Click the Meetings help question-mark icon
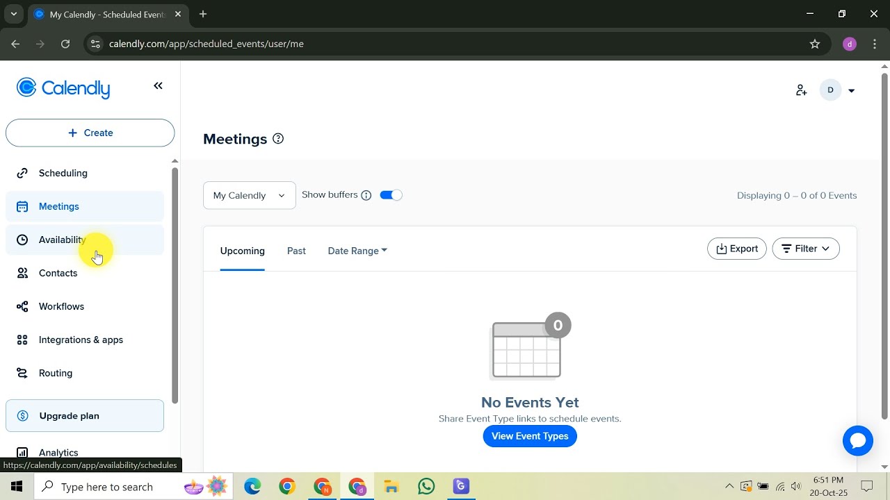Image resolution: width=890 pixels, height=500 pixels. coord(278,138)
